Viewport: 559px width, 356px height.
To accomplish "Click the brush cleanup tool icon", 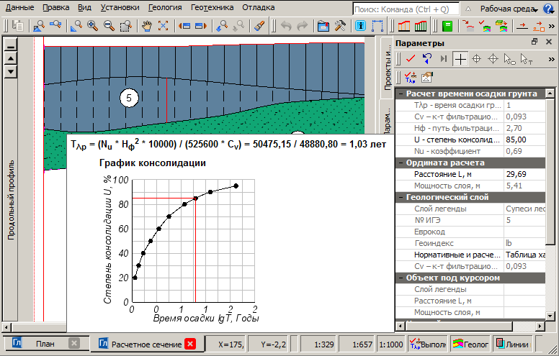I will [260, 25].
